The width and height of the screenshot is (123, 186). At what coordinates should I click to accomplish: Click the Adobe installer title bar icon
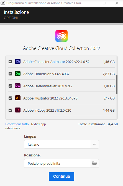point(3,3)
